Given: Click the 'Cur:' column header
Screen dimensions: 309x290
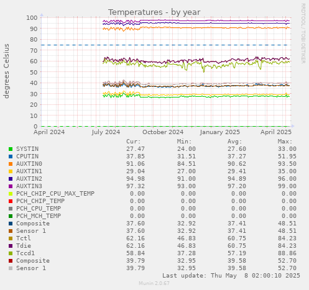Looking at the screenshot, I should [x=134, y=142].
